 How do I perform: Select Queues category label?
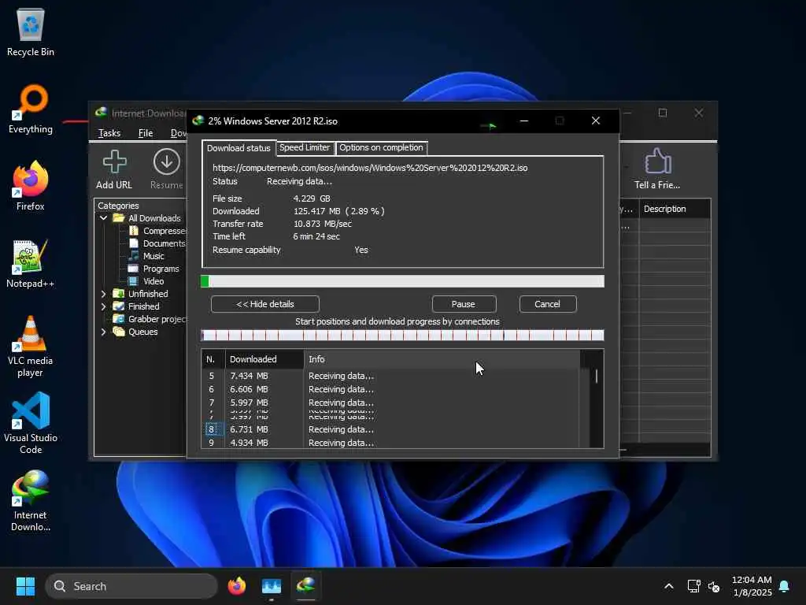(x=143, y=332)
